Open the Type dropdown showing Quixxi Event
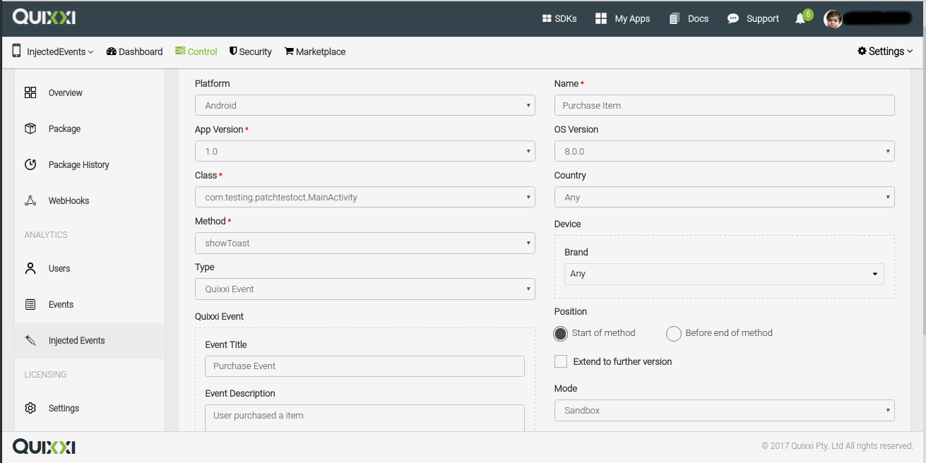 [364, 289]
